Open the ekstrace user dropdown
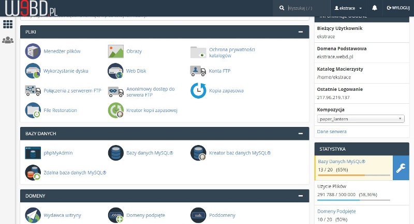This screenshot has height=224, width=414. coord(348,8)
